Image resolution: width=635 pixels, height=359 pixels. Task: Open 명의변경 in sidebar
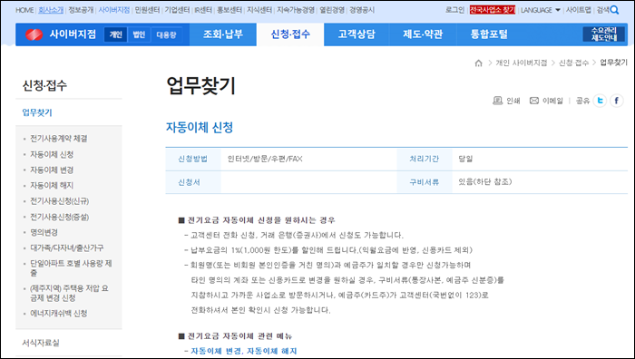tap(44, 232)
